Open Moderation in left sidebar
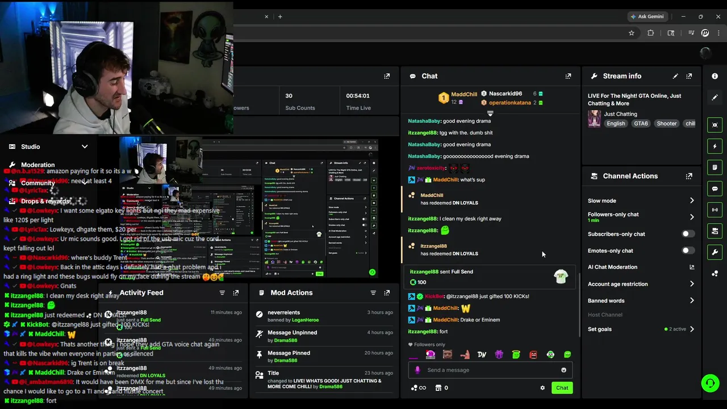The width and height of the screenshot is (727, 409). tap(37, 165)
